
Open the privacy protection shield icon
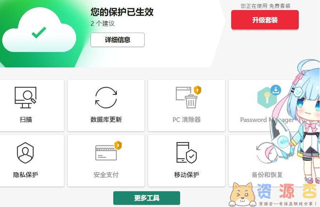click(25, 153)
